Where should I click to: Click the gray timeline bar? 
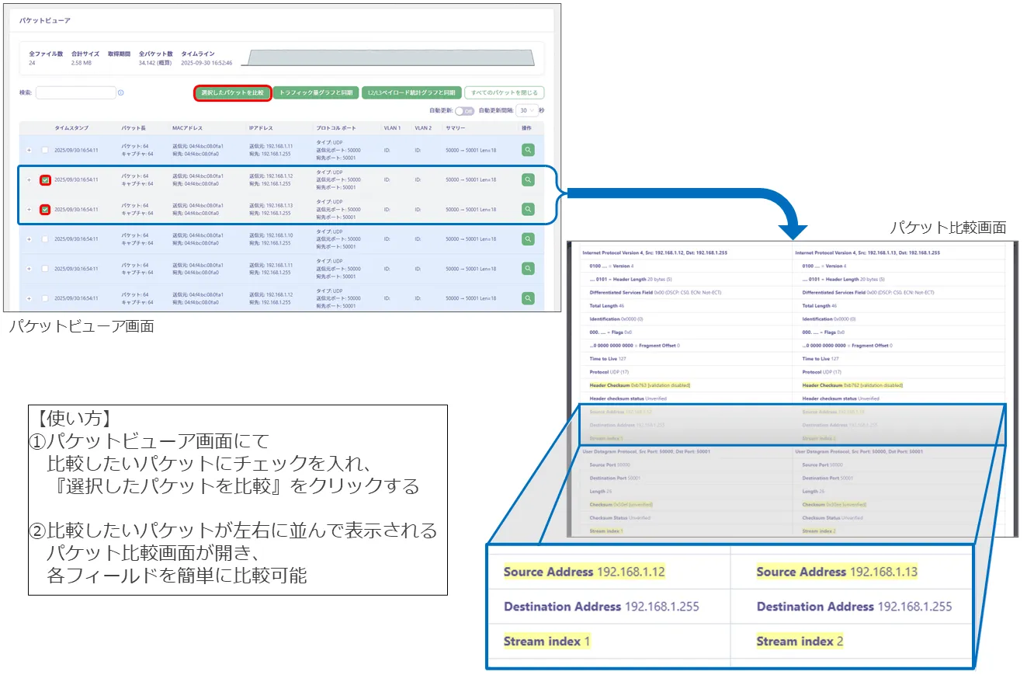pyautogui.click(x=388, y=58)
